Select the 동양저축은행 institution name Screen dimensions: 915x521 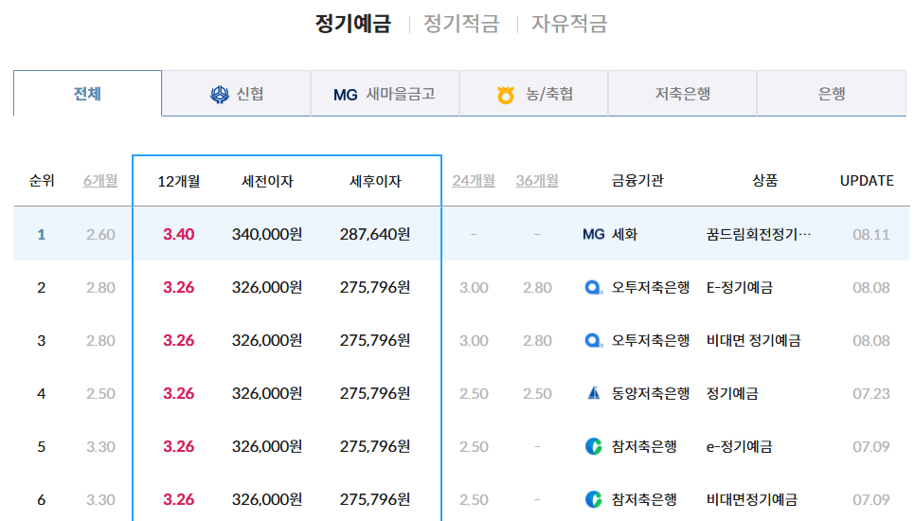point(651,394)
